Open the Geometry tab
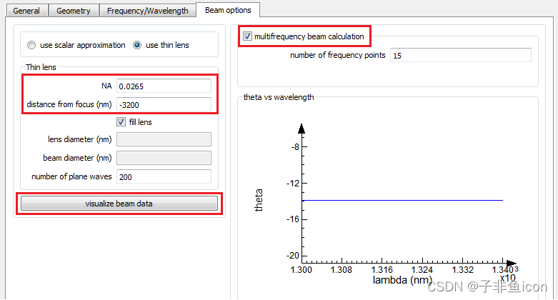Screen dimensions: 558x300 (74, 11)
